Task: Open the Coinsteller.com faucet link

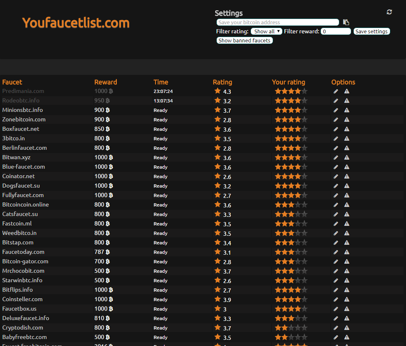Action: (x=22, y=299)
